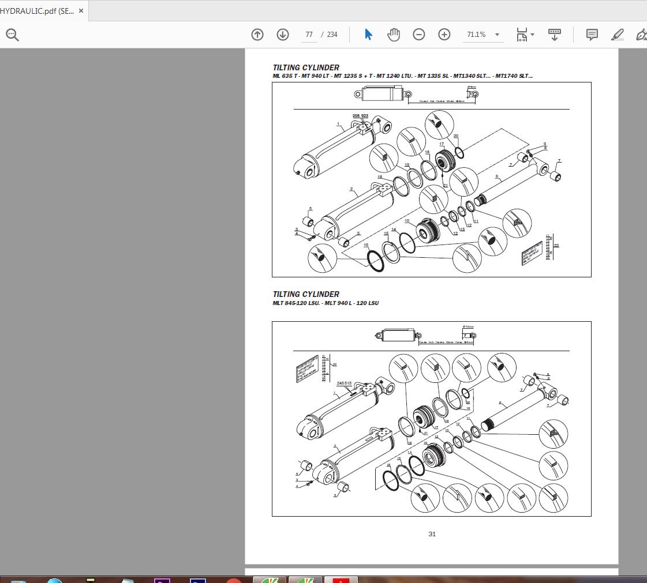Image resolution: width=647 pixels, height=583 pixels.
Task: Activate the Hand pan tool
Action: pyautogui.click(x=394, y=35)
